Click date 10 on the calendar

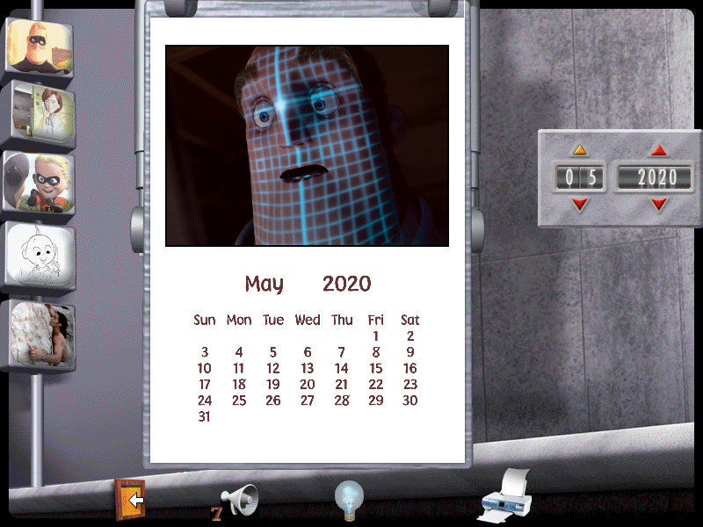pyautogui.click(x=205, y=368)
